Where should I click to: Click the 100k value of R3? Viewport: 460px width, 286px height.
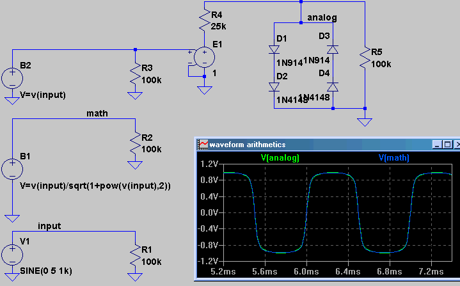pyautogui.click(x=152, y=80)
